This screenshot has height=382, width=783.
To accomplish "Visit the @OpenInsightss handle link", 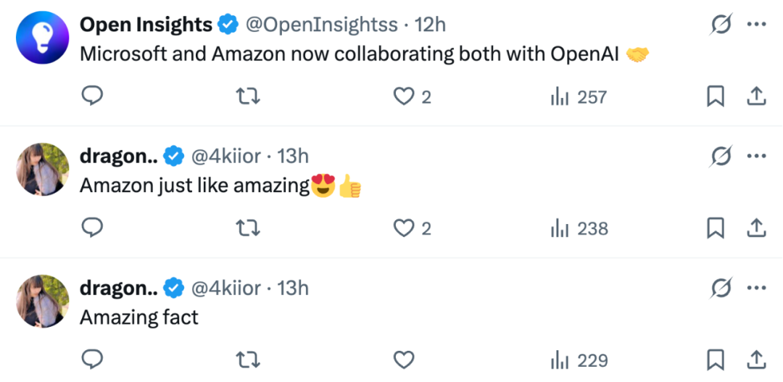I will point(322,25).
